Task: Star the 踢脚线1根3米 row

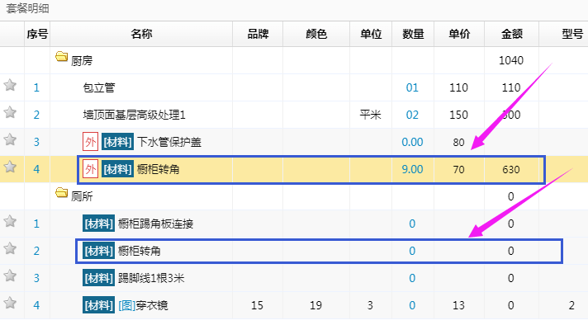Action: pyautogui.click(x=10, y=276)
